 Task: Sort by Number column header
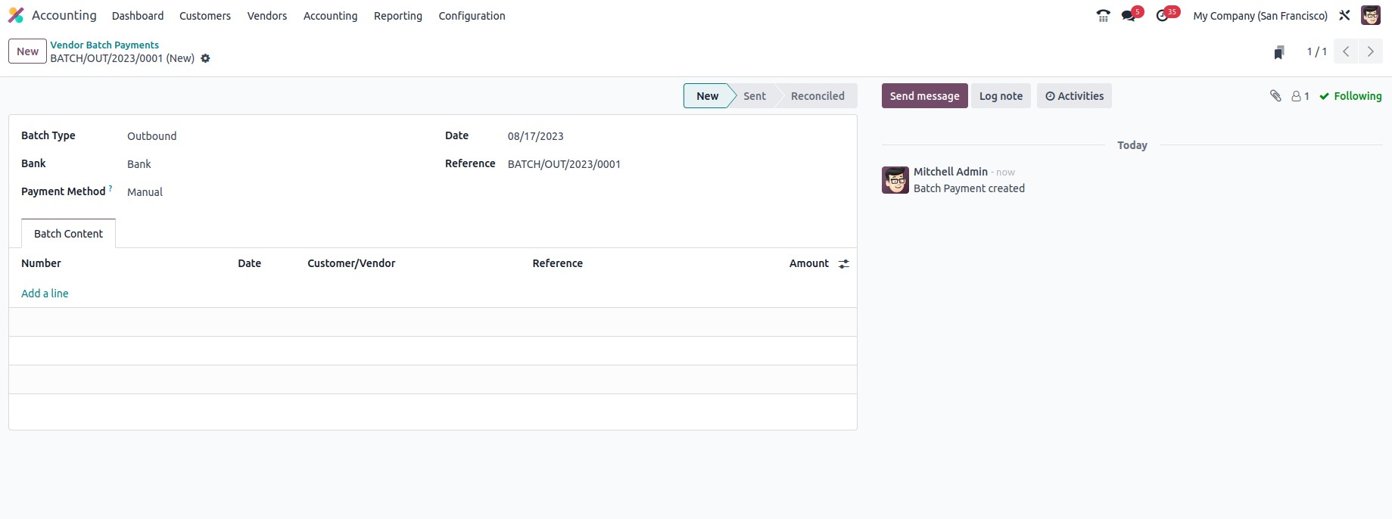click(41, 263)
